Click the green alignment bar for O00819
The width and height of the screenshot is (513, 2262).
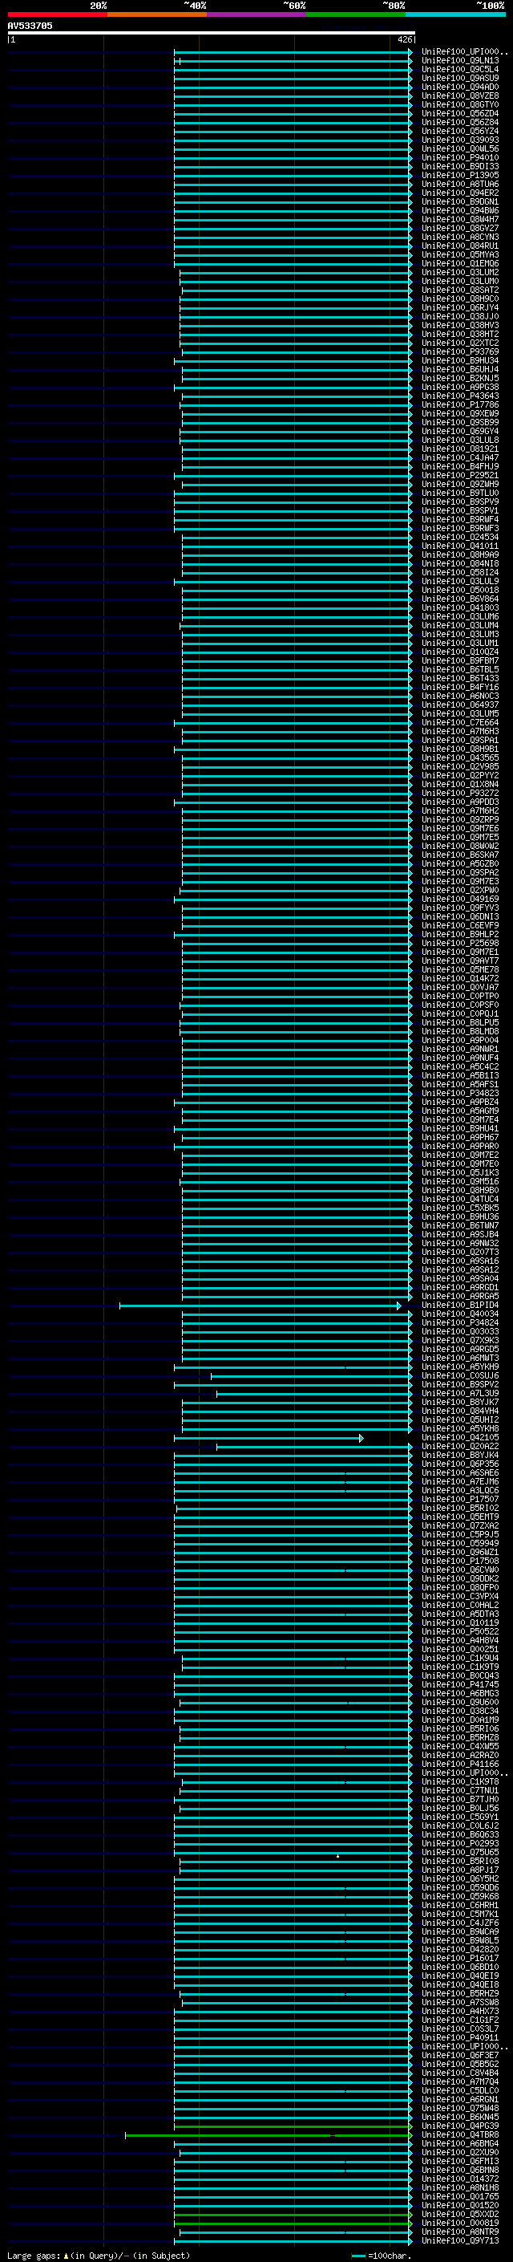(293, 2223)
